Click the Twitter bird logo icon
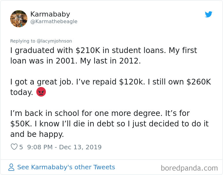The height and width of the screenshot is (175, 223). point(208,14)
